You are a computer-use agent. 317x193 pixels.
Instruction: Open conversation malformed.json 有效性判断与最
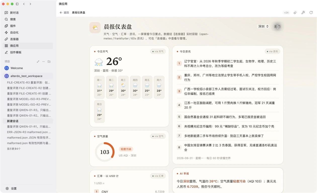coord(28,143)
